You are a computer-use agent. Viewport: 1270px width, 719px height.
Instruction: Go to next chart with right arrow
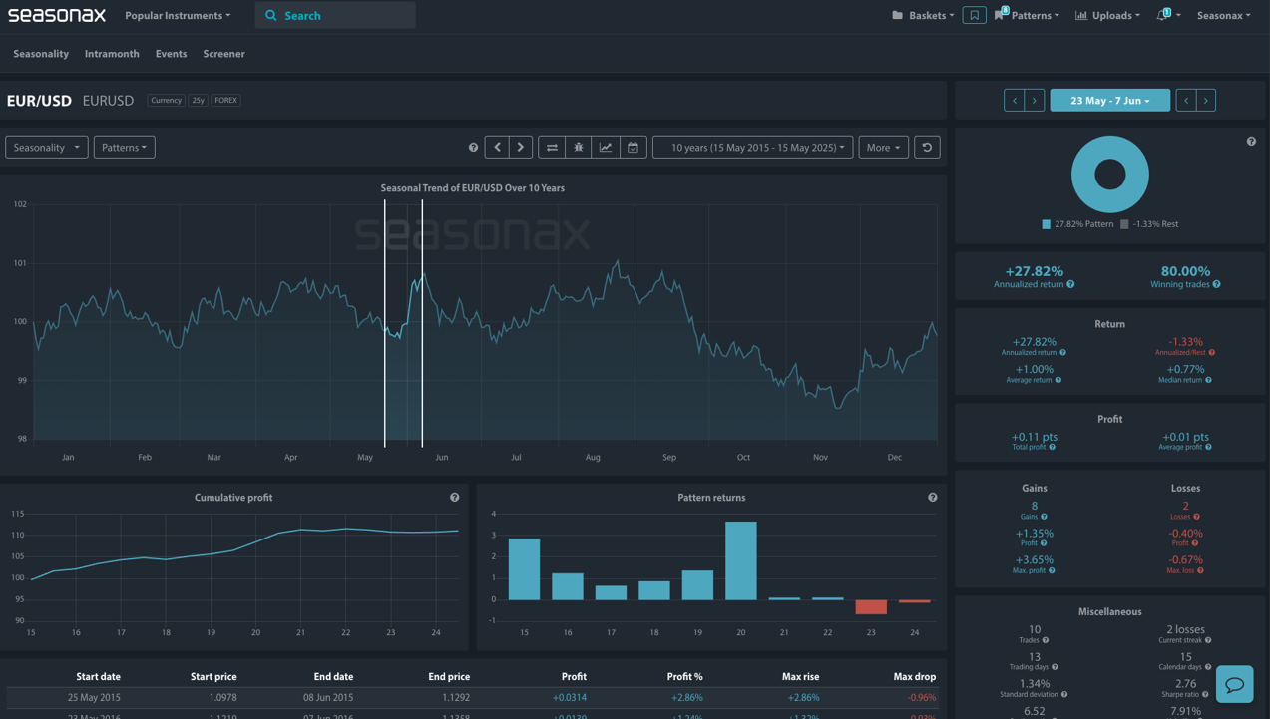pyautogui.click(x=521, y=147)
